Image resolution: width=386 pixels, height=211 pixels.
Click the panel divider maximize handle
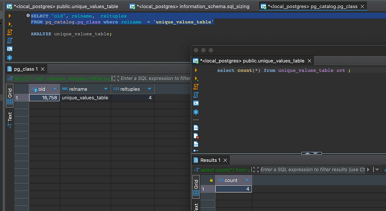click(312, 153)
